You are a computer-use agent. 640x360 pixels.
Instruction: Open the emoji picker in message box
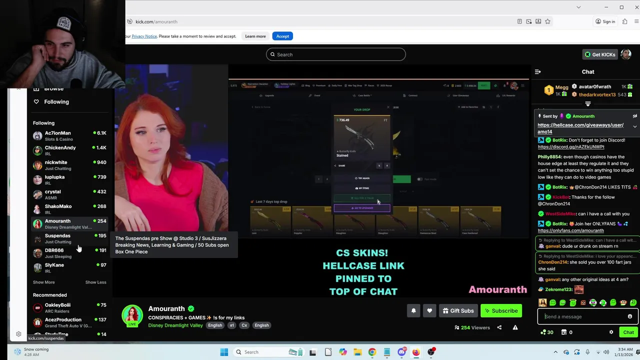pos(630,316)
